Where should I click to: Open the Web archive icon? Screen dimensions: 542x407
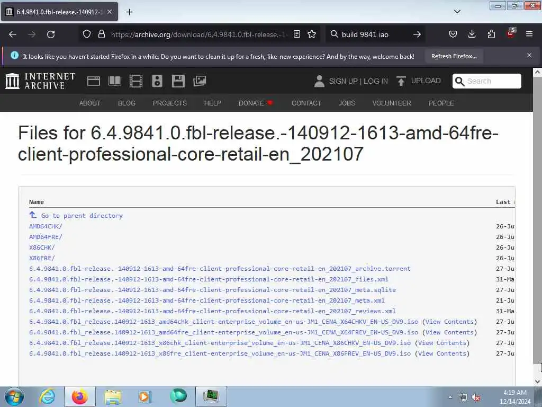pyautogui.click(x=94, y=81)
